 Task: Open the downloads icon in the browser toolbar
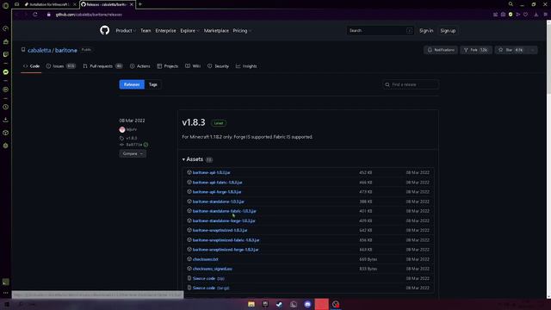(x=536, y=15)
